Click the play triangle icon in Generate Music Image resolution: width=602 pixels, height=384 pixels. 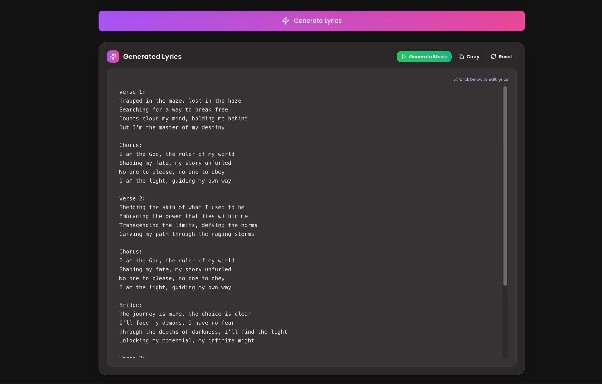tap(404, 57)
